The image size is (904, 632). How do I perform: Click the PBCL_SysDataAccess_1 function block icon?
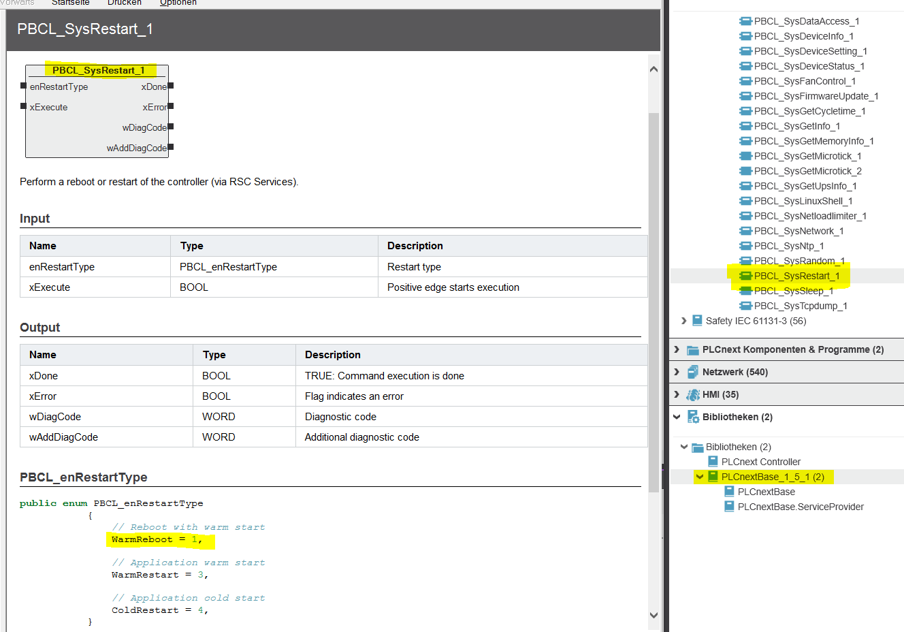745,21
